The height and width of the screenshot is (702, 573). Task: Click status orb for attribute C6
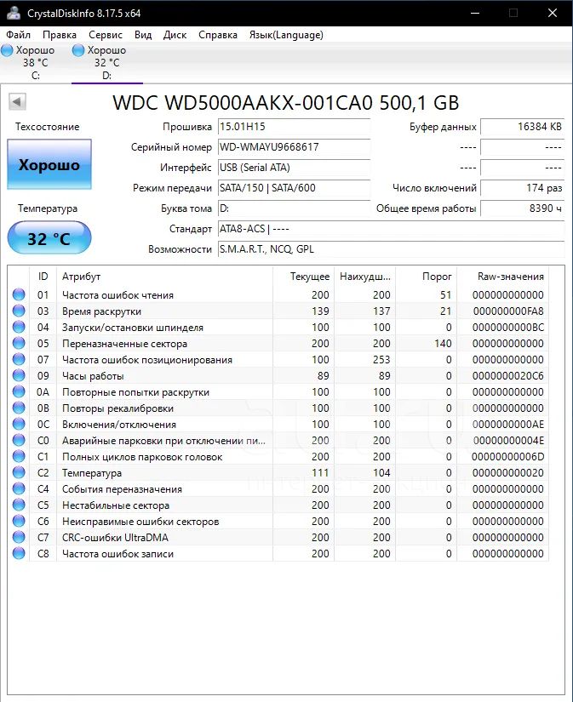[19, 521]
